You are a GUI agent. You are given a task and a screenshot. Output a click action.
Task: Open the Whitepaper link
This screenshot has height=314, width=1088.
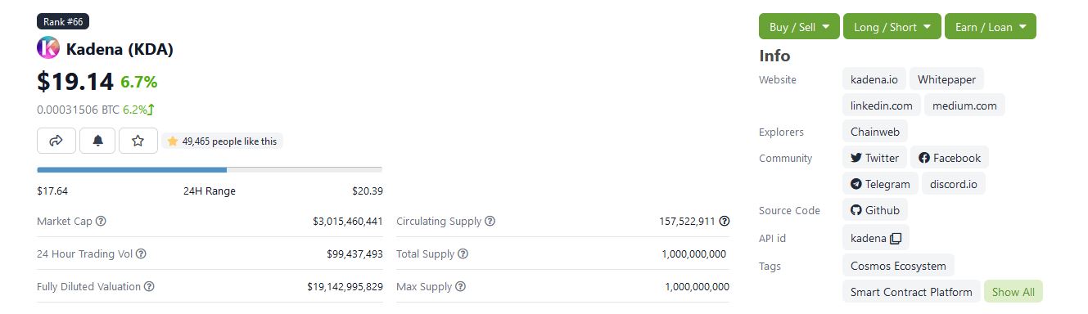946,79
